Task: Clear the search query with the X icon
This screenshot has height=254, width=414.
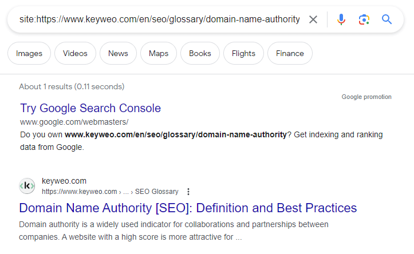Action: (x=313, y=19)
